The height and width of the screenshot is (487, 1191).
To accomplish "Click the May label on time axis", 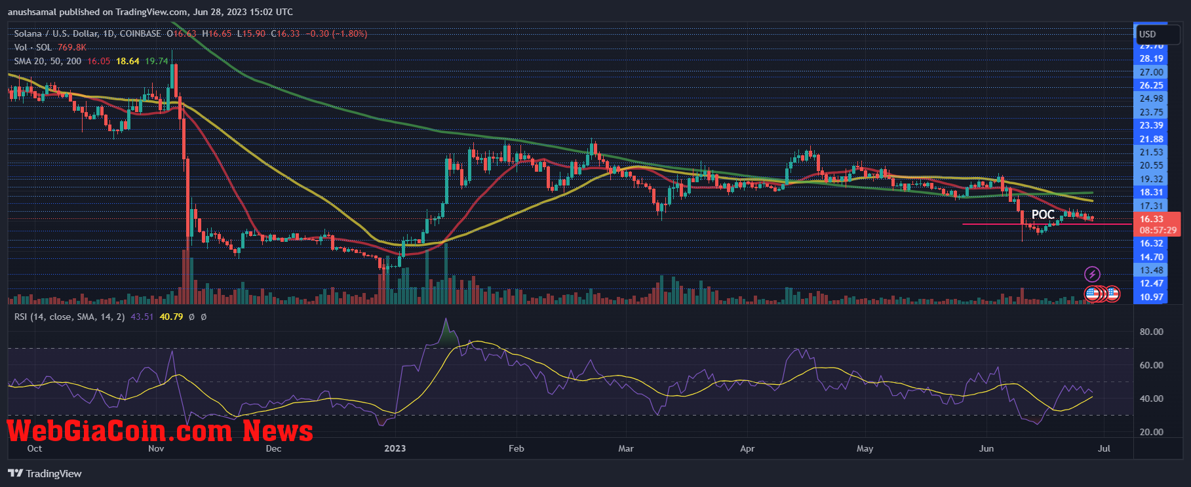I will click(x=865, y=448).
